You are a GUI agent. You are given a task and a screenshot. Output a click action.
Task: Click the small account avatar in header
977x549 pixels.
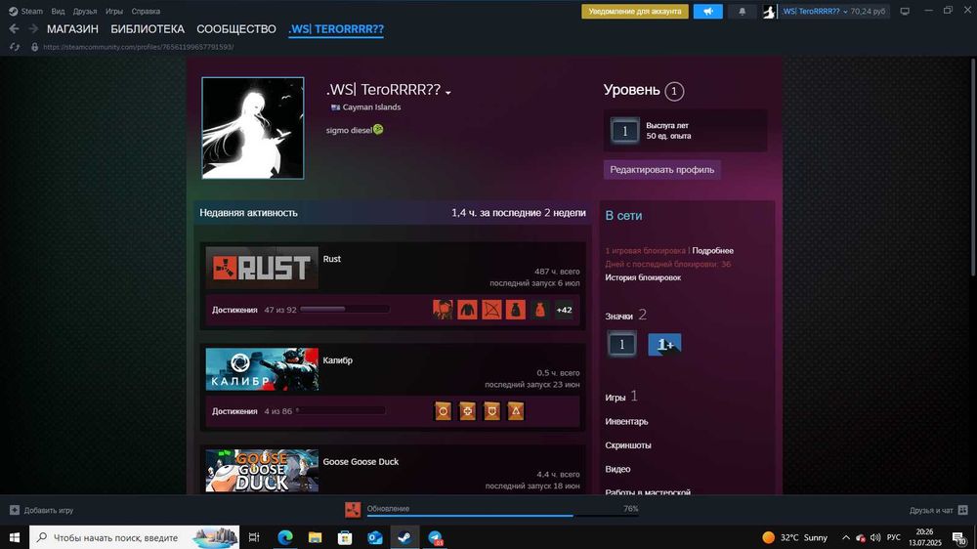point(770,11)
